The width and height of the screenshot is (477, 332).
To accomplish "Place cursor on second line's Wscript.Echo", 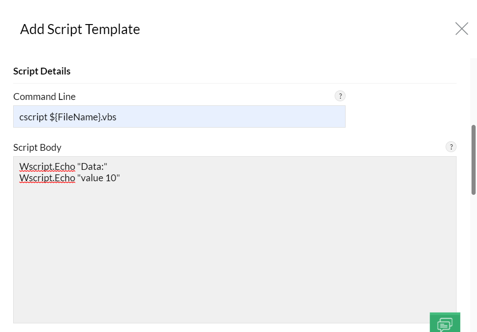I will (47, 178).
